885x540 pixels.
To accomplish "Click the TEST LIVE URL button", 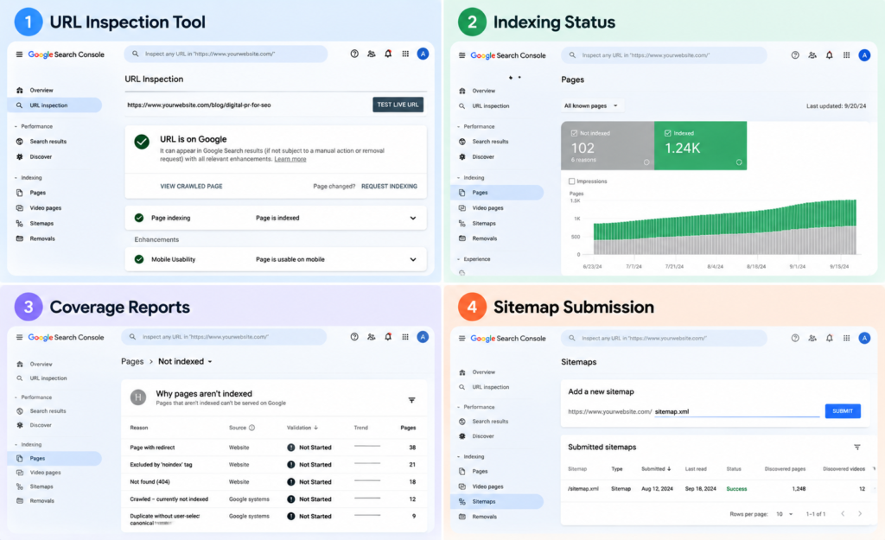I will [x=398, y=105].
